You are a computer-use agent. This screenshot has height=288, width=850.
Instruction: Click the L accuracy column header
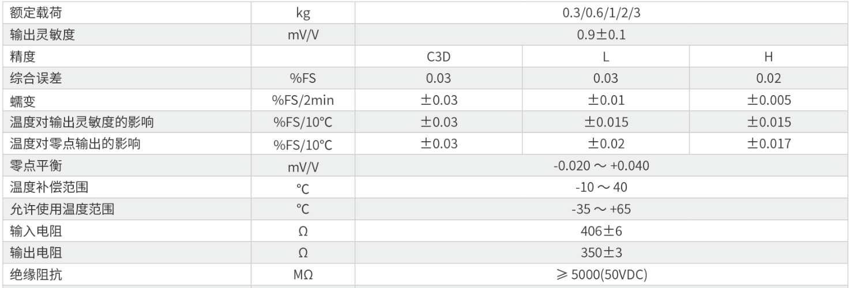(605, 57)
